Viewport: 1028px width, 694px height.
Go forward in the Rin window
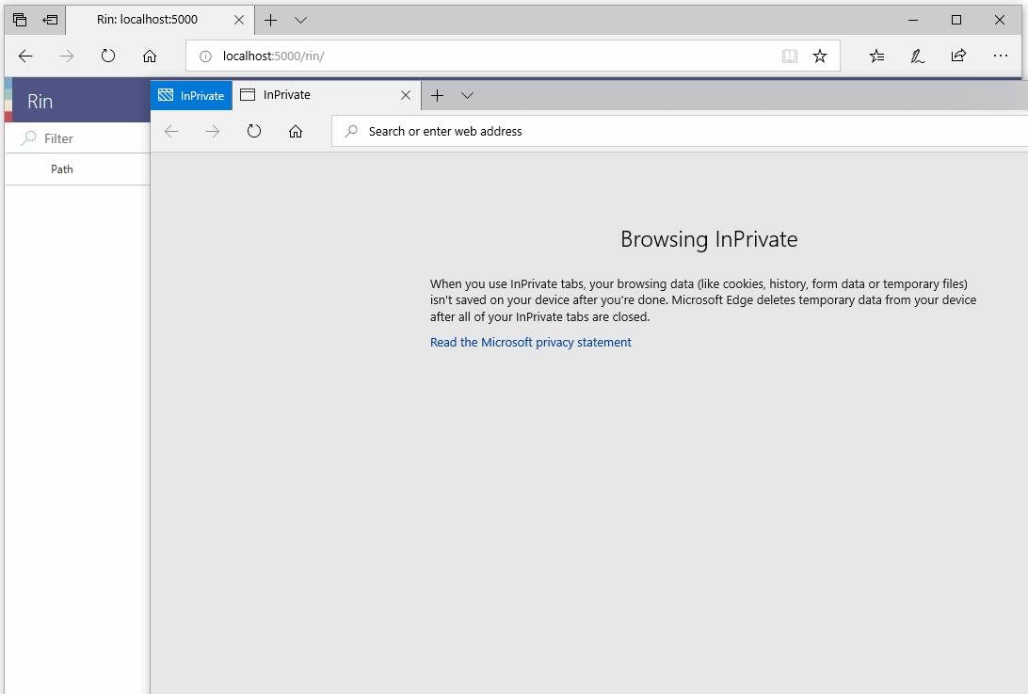pyautogui.click(x=67, y=56)
